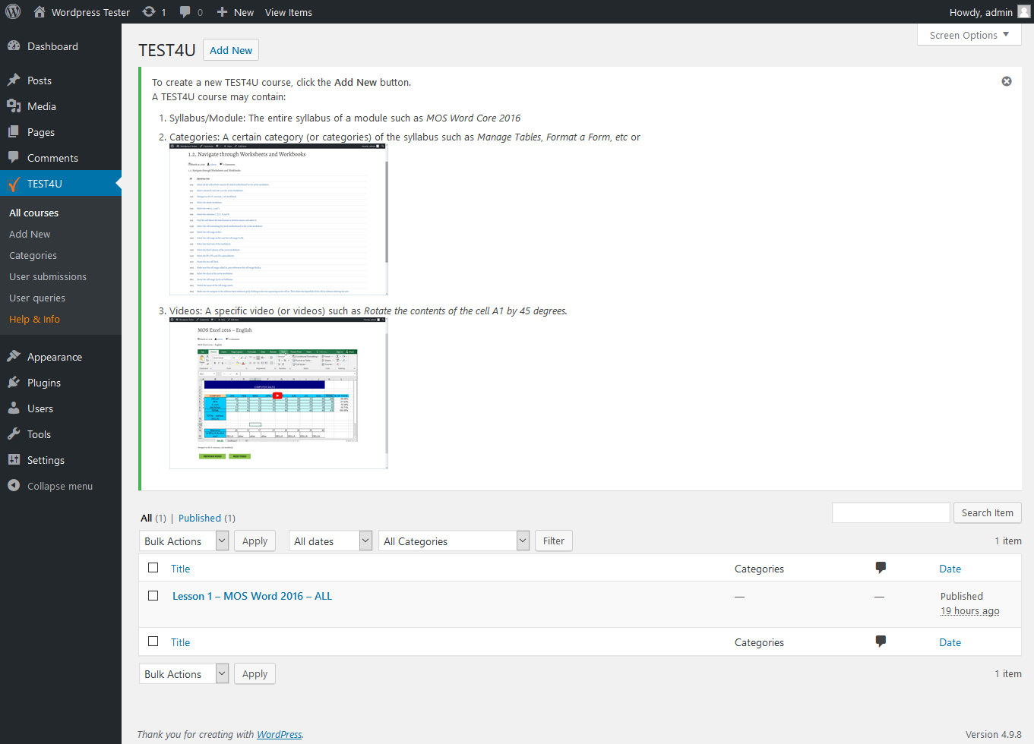Screen dimensions: 1034x744
Task: Click the Users person icon
Action: pos(14,408)
